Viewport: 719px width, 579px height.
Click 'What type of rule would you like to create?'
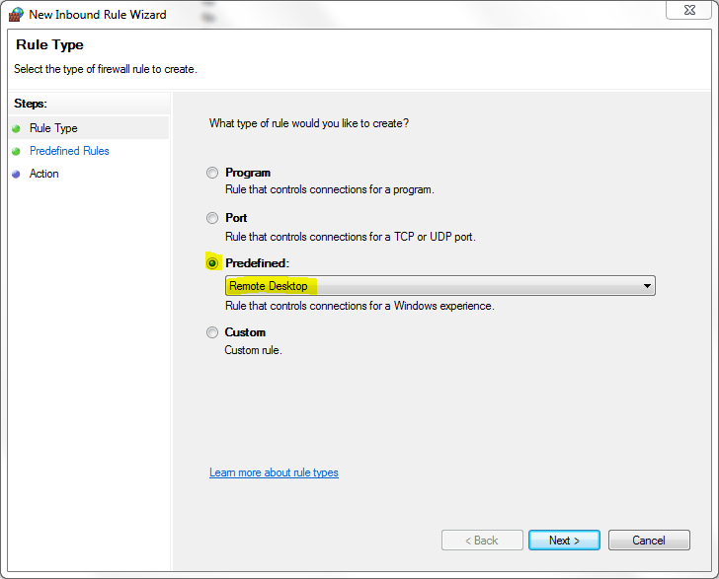pyautogui.click(x=309, y=123)
